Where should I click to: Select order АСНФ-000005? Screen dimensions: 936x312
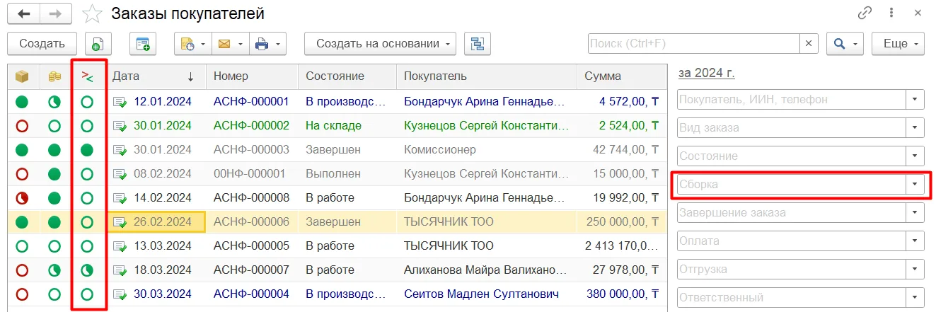(x=251, y=246)
